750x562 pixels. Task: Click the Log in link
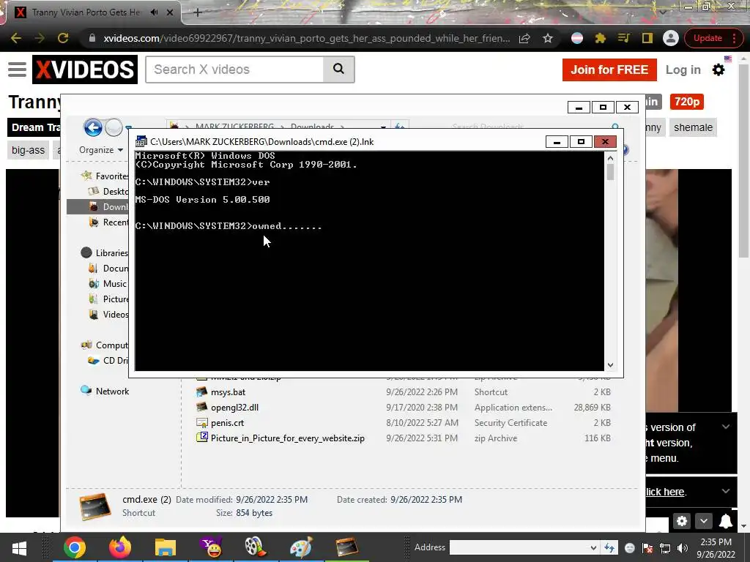683,70
